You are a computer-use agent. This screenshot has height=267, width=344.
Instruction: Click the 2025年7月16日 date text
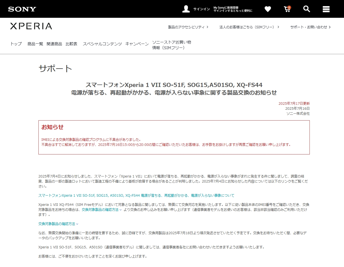[x=298, y=109]
